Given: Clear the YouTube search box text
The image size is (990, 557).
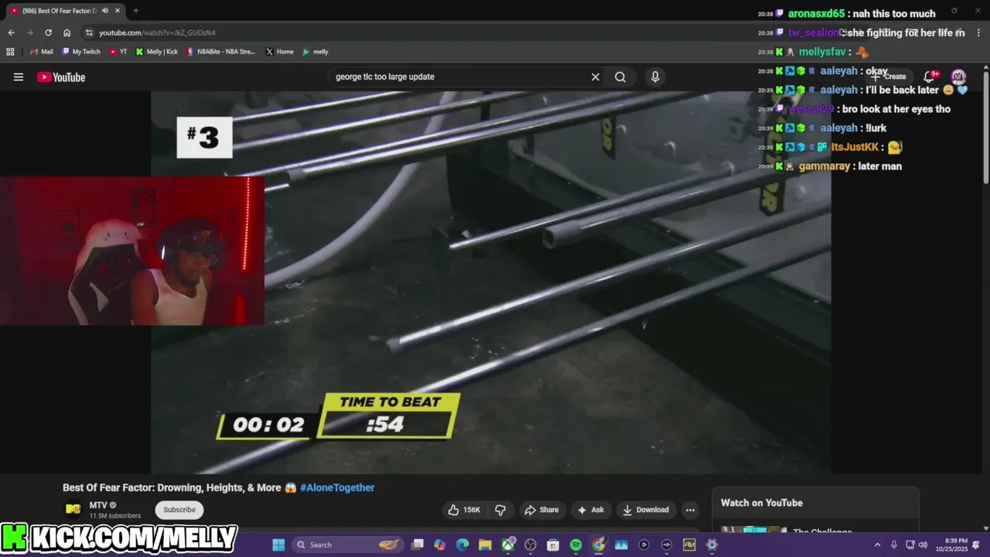Looking at the screenshot, I should [x=596, y=77].
